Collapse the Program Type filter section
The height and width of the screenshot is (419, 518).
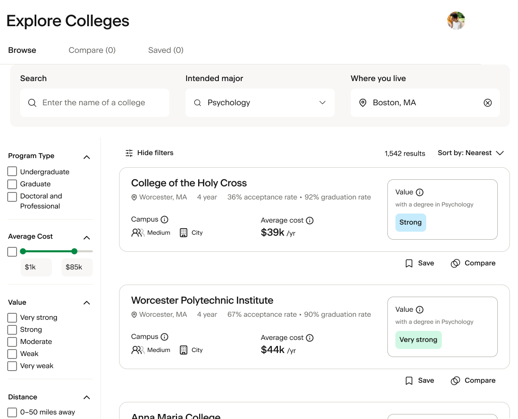pyautogui.click(x=87, y=157)
